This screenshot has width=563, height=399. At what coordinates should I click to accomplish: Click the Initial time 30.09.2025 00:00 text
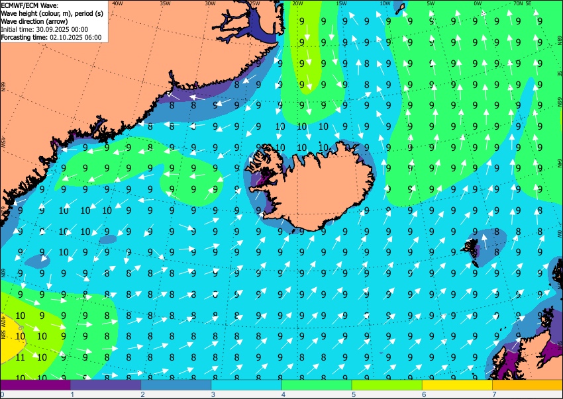tap(44, 29)
